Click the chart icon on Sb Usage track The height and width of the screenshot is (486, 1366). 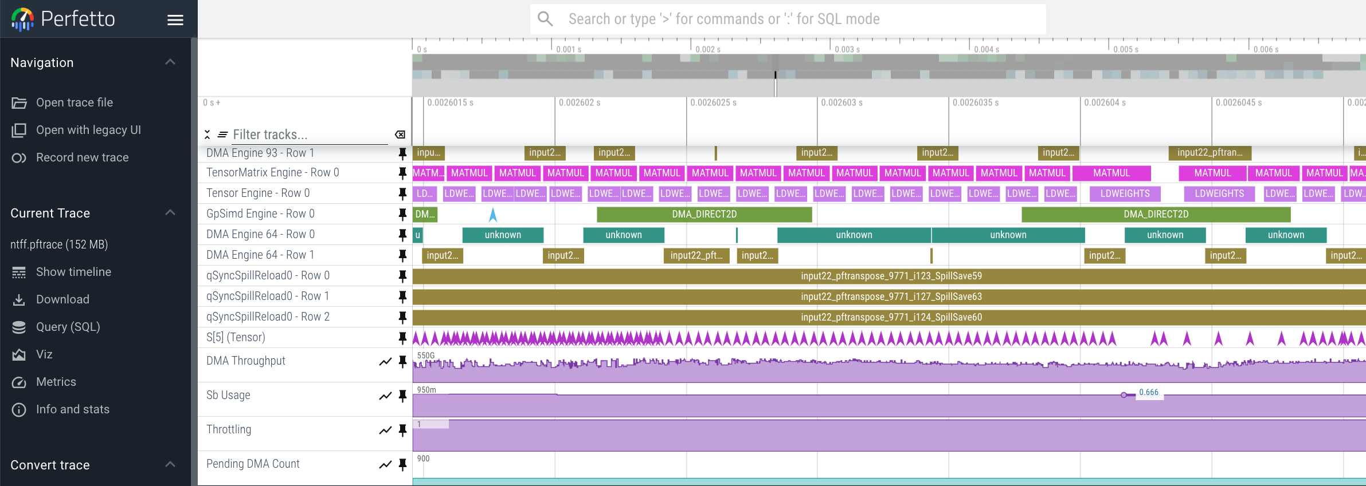tap(385, 396)
